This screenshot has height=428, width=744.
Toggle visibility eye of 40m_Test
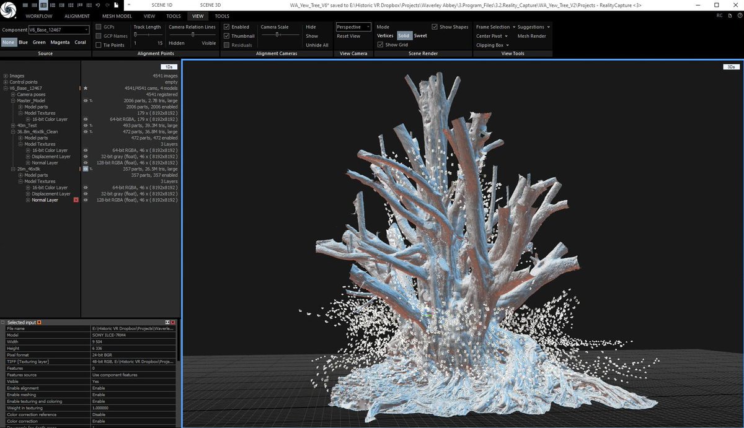[86, 126]
